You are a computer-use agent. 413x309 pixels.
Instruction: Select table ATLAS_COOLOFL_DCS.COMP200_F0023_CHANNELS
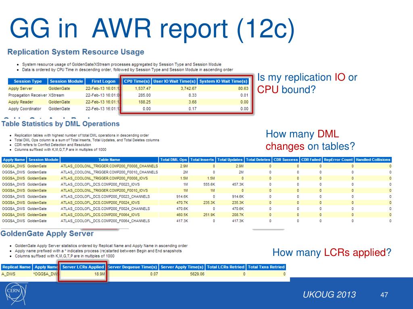click(x=105, y=196)
